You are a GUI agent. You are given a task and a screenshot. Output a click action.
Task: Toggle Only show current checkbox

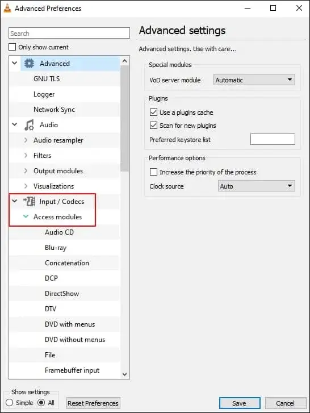point(12,47)
